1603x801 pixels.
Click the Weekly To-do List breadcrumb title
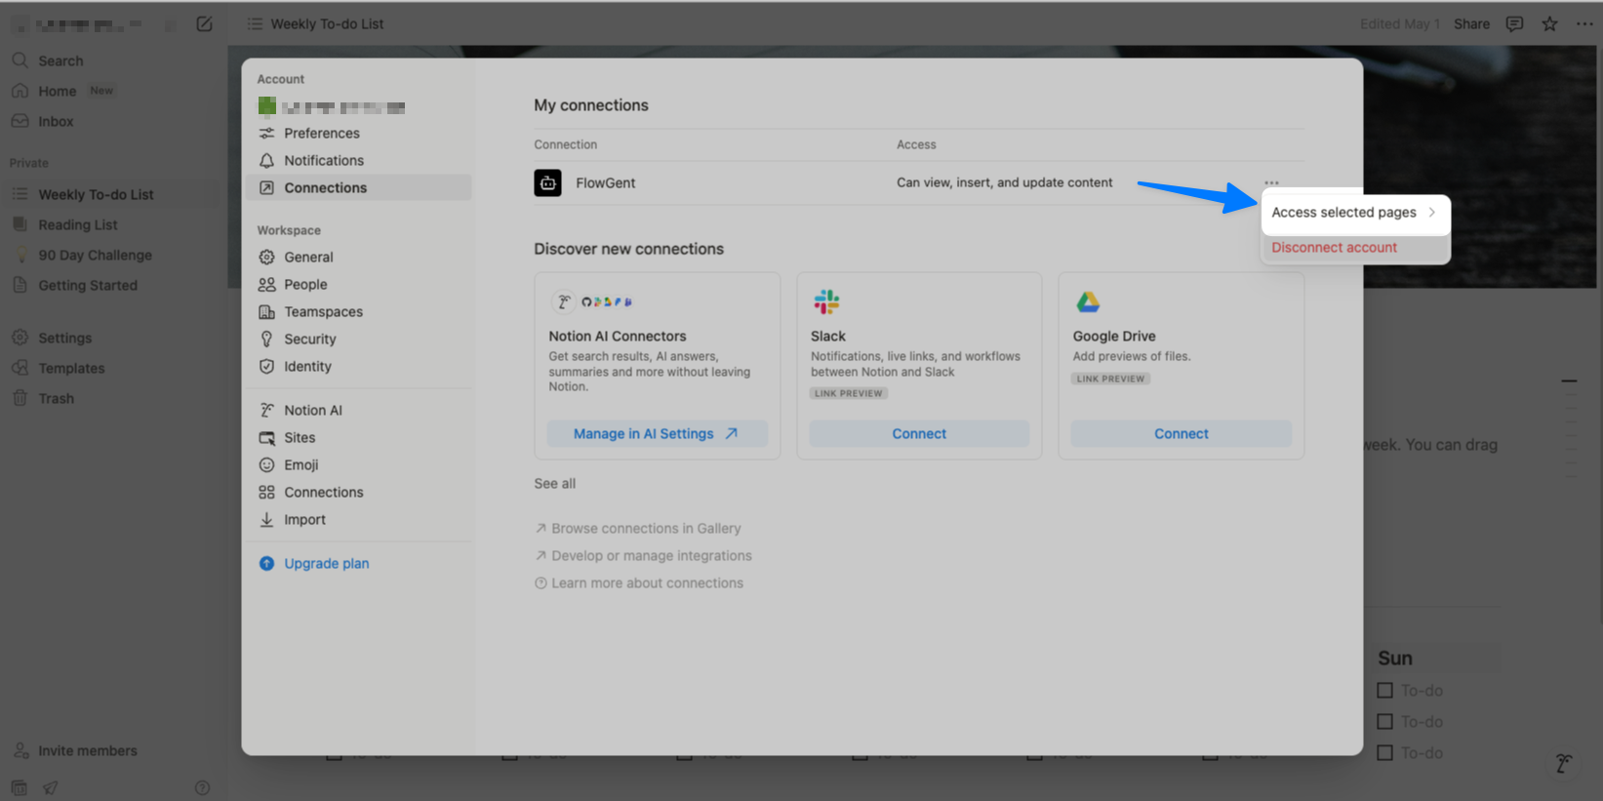(327, 23)
